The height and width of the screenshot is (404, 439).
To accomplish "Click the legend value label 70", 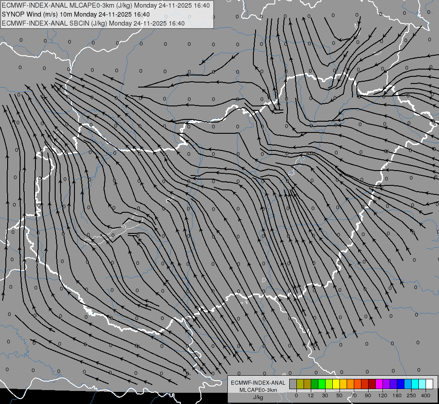I will (x=354, y=395).
